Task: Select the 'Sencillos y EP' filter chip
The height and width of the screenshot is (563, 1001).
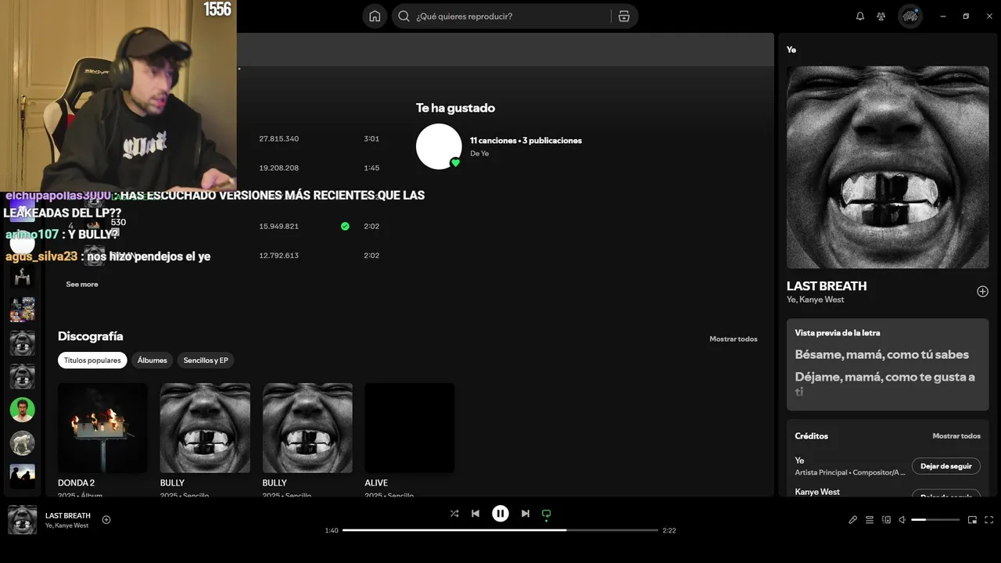Action: pyautogui.click(x=206, y=360)
